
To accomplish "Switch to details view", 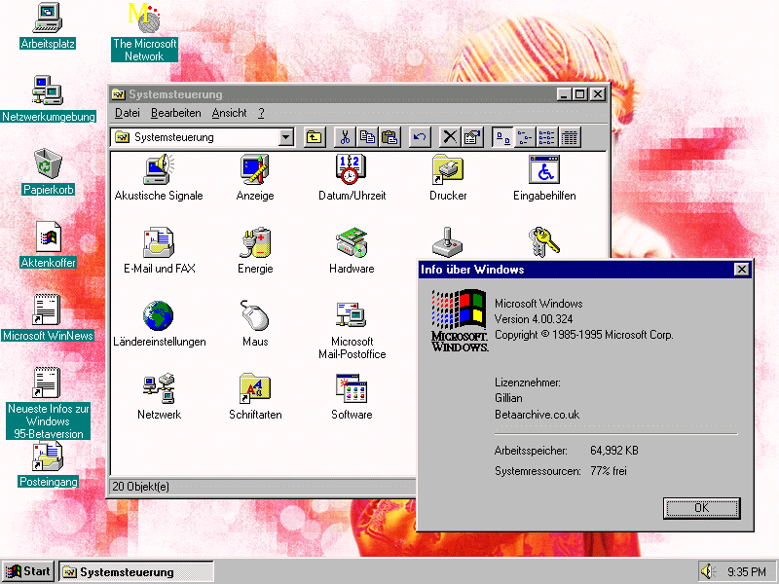I will (571, 137).
